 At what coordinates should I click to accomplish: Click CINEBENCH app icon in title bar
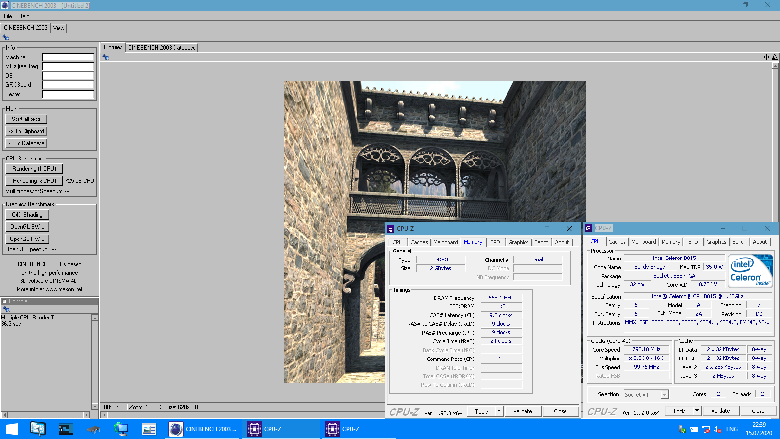[5, 5]
